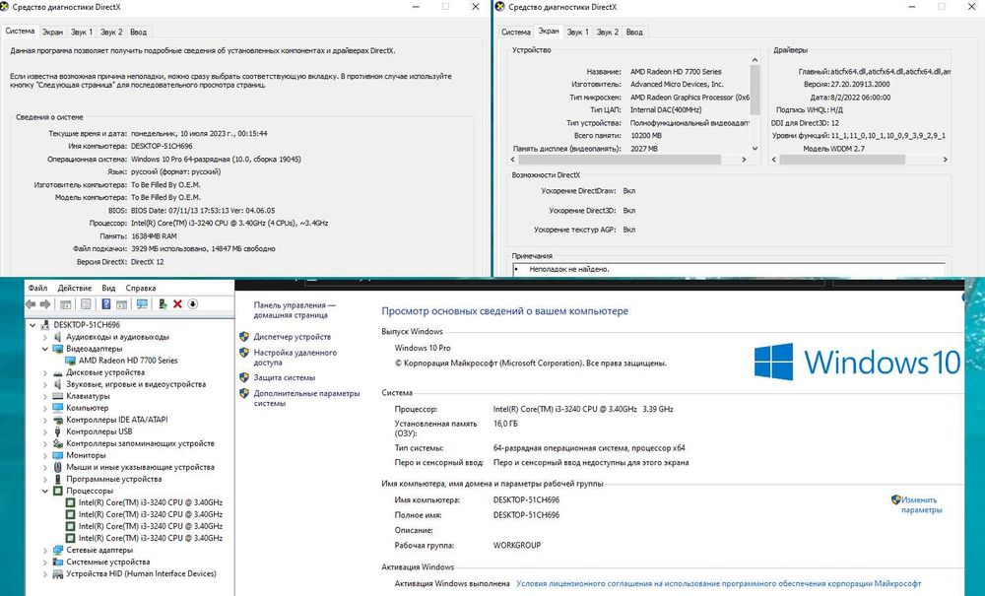Expand Контроллеры запоминающих устройств node

click(45, 443)
